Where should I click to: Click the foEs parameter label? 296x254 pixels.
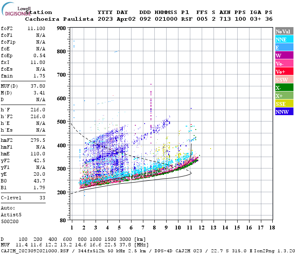[x=7, y=69]
